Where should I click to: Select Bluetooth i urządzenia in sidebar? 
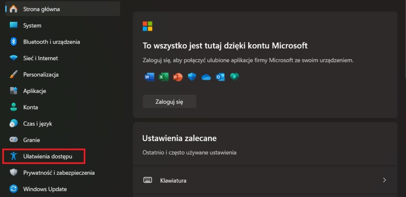(x=52, y=42)
